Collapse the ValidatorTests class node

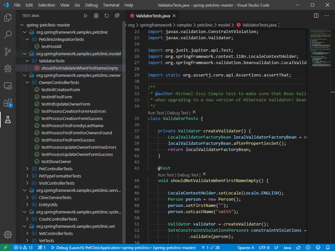coord(27,61)
